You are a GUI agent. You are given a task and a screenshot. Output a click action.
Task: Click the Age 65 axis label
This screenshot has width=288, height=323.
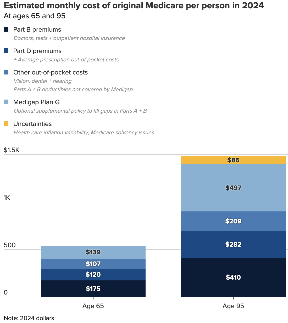pyautogui.click(x=93, y=306)
